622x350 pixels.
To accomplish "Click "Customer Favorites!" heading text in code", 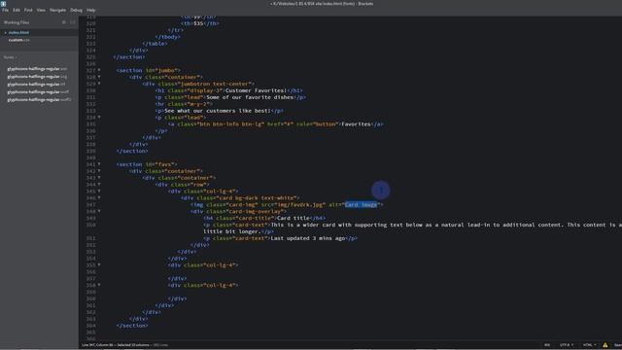I will (x=256, y=90).
